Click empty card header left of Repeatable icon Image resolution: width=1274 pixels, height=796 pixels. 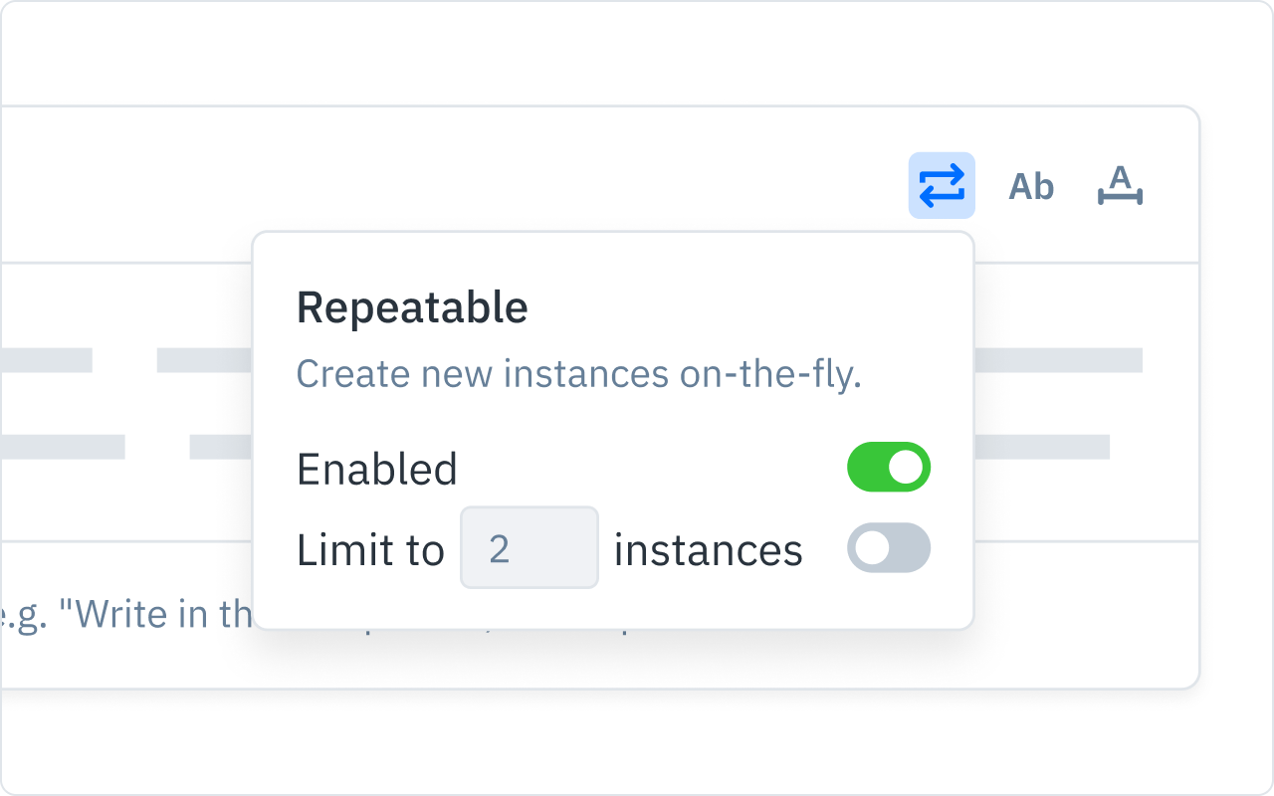(x=448, y=185)
